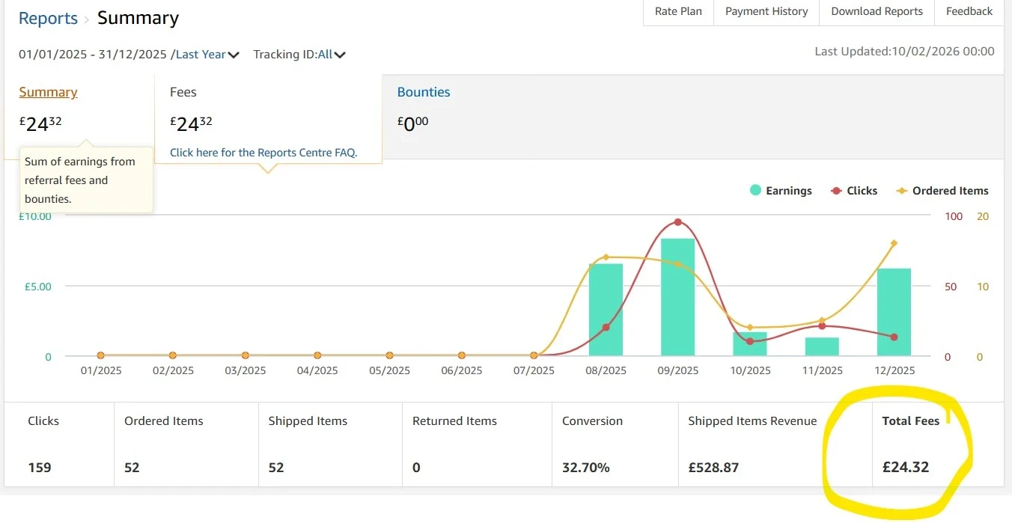Click the September peak on the Clicks line
This screenshot has width=1012, height=523.
click(x=677, y=222)
